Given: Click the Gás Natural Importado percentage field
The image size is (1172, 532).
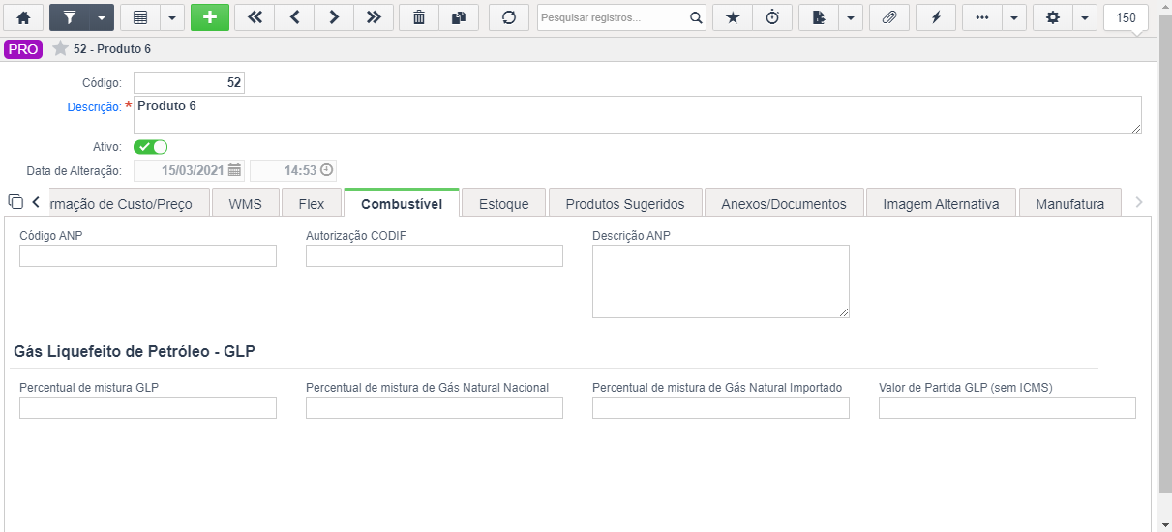Looking at the screenshot, I should [721, 408].
